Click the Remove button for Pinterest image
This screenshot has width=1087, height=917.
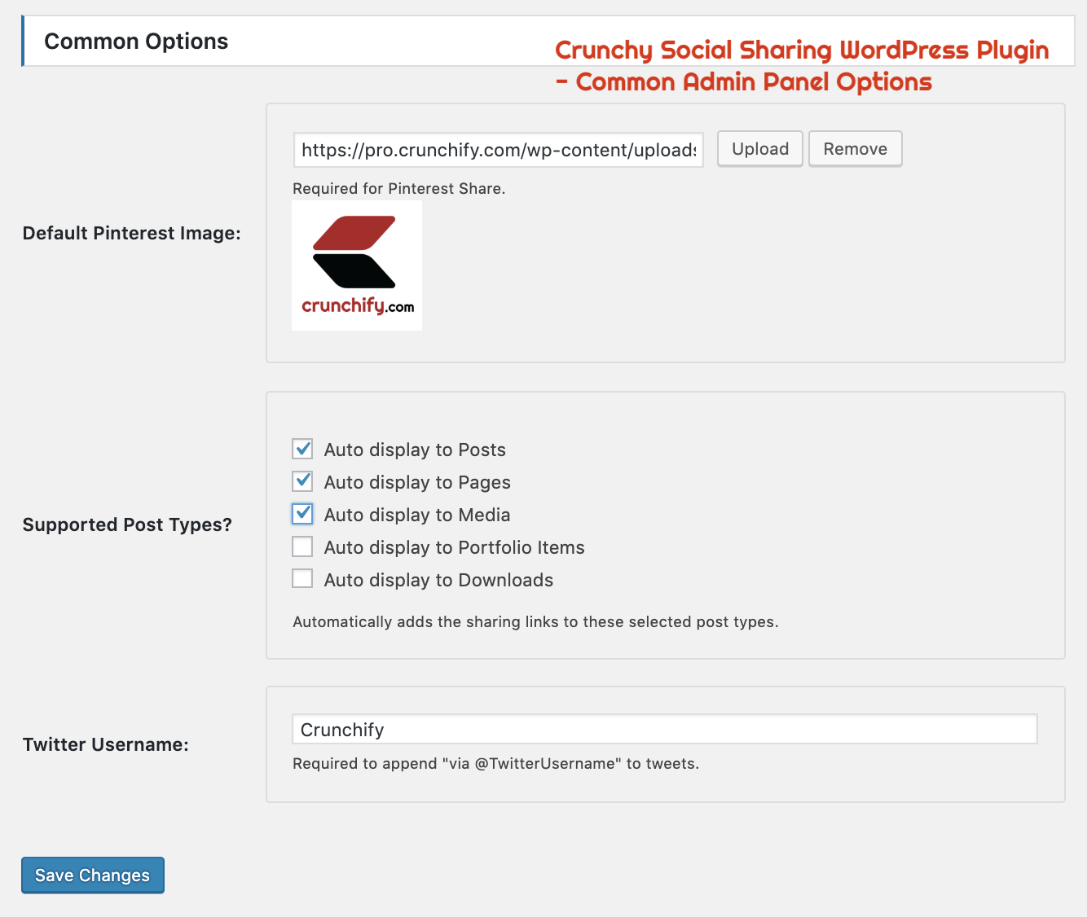click(x=855, y=149)
